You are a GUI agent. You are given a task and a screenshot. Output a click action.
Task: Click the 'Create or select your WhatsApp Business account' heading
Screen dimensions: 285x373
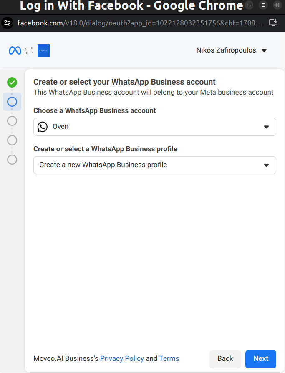(x=124, y=82)
